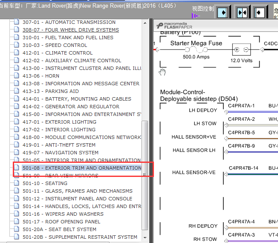The width and height of the screenshot is (278, 243).
Task: Click document icon beside 307-01 Automatic Transmission
Action: (17, 22)
